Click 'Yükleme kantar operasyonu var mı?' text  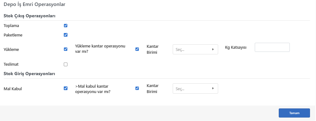(x=100, y=49)
